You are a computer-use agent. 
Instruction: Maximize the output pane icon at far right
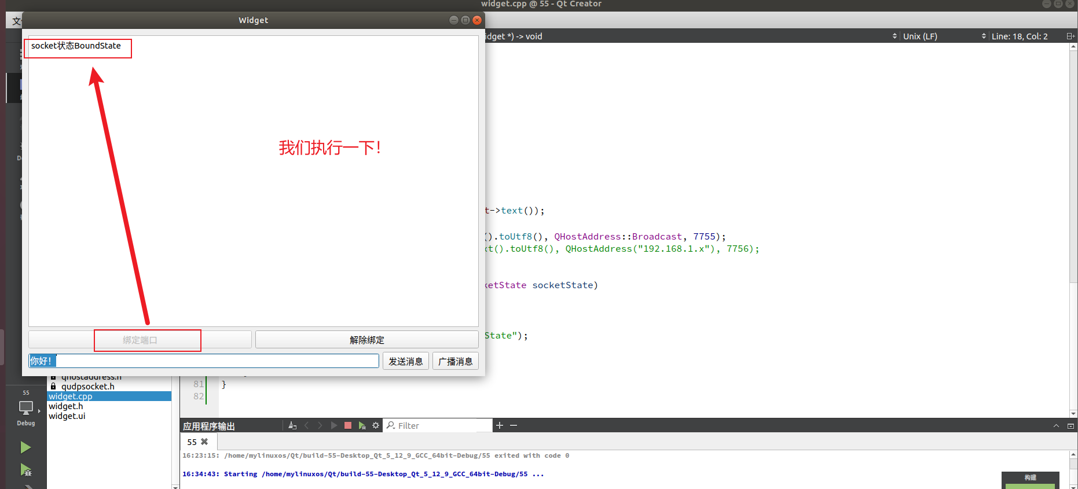click(1070, 426)
